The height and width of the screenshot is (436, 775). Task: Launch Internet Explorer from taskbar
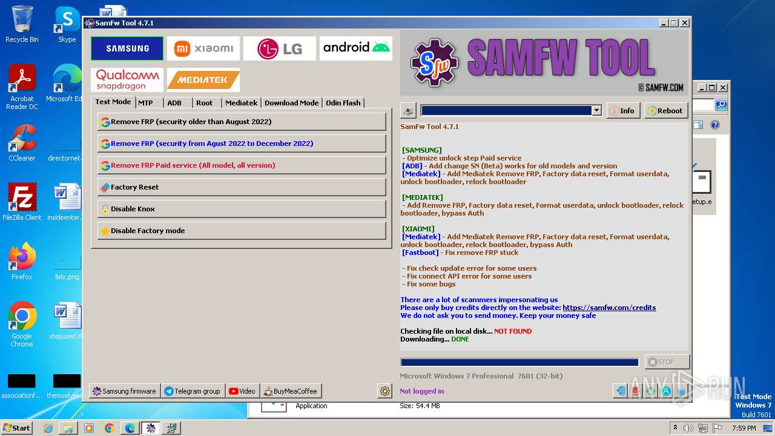click(x=48, y=428)
